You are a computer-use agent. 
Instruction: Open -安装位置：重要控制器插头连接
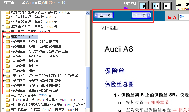click(35, 90)
